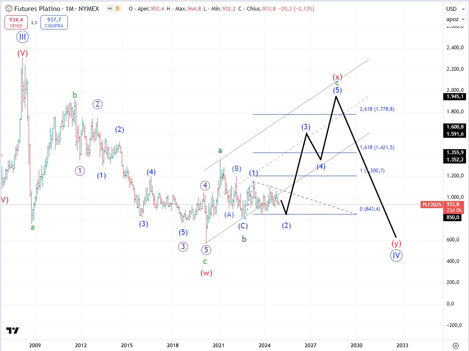The width and height of the screenshot is (469, 351).
Task: Select the circled purple '1' wave label
Action: tap(80, 171)
